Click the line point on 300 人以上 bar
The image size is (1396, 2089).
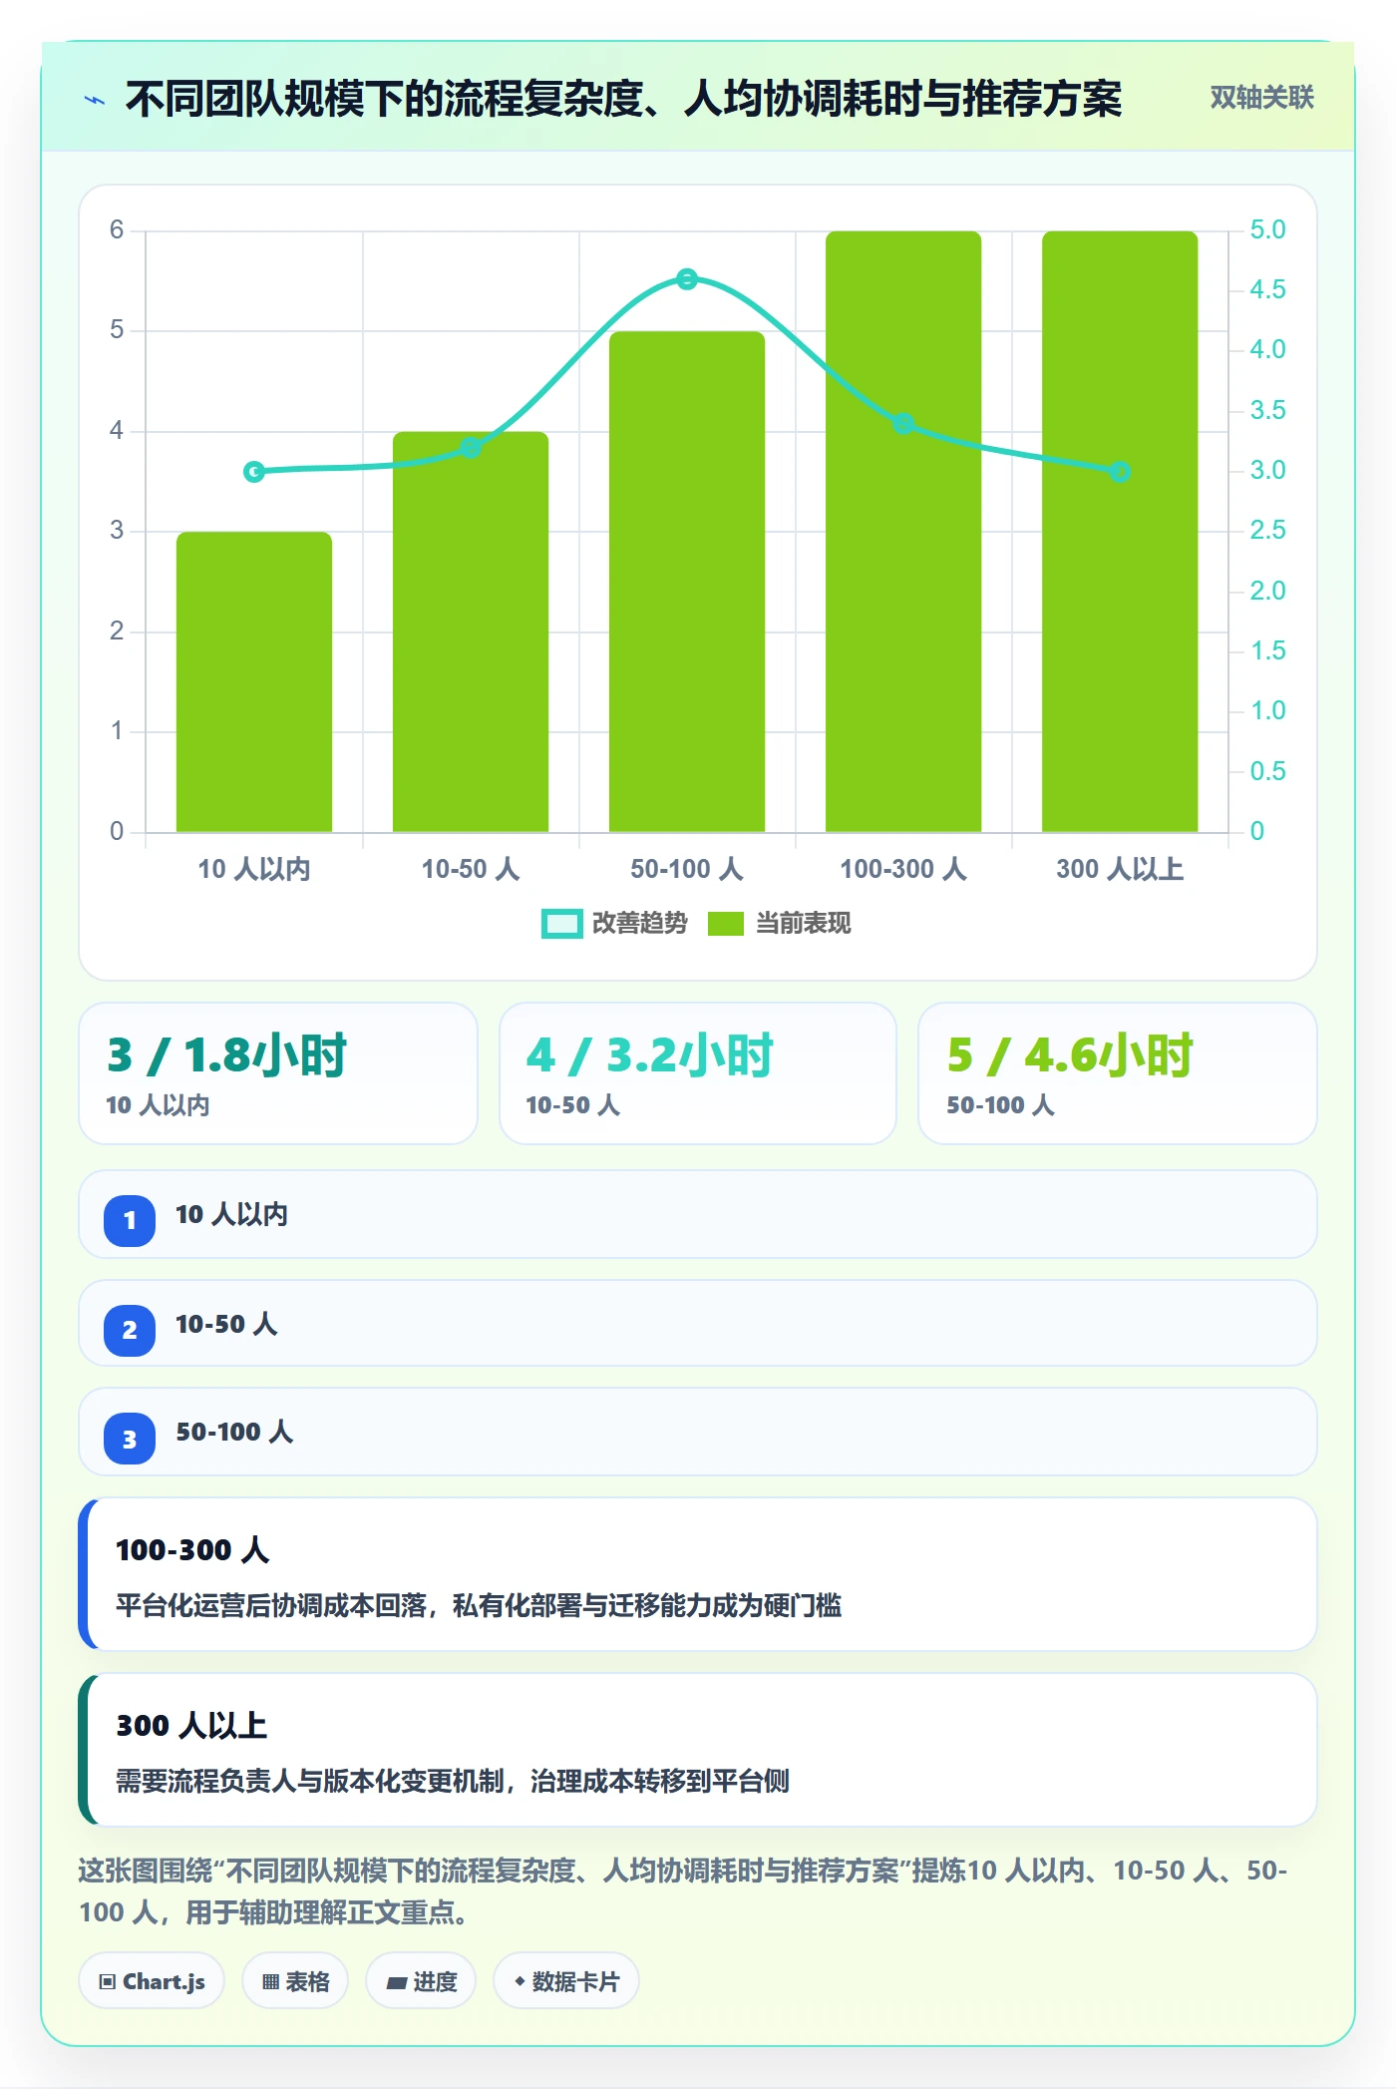(1120, 472)
